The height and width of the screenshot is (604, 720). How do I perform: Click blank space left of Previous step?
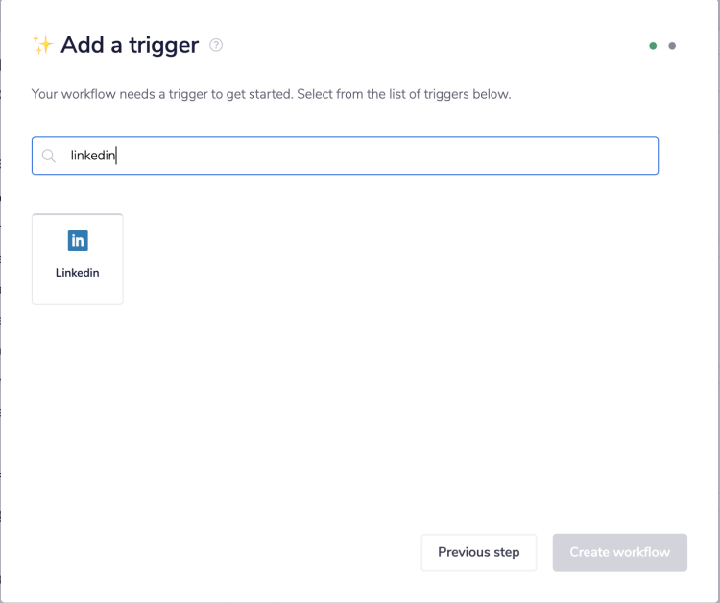point(240,552)
